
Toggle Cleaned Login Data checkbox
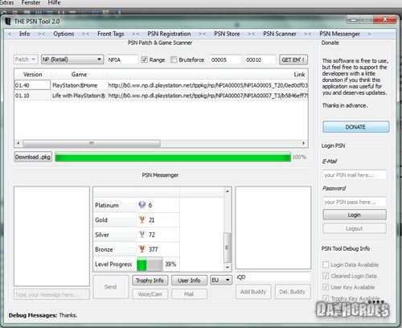coord(326,276)
